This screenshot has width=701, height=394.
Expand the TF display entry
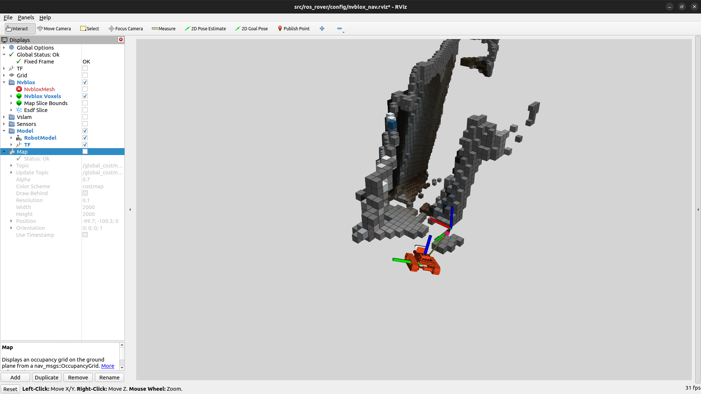4,68
